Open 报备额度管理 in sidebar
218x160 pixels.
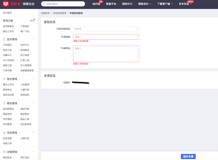click(x=27, y=70)
